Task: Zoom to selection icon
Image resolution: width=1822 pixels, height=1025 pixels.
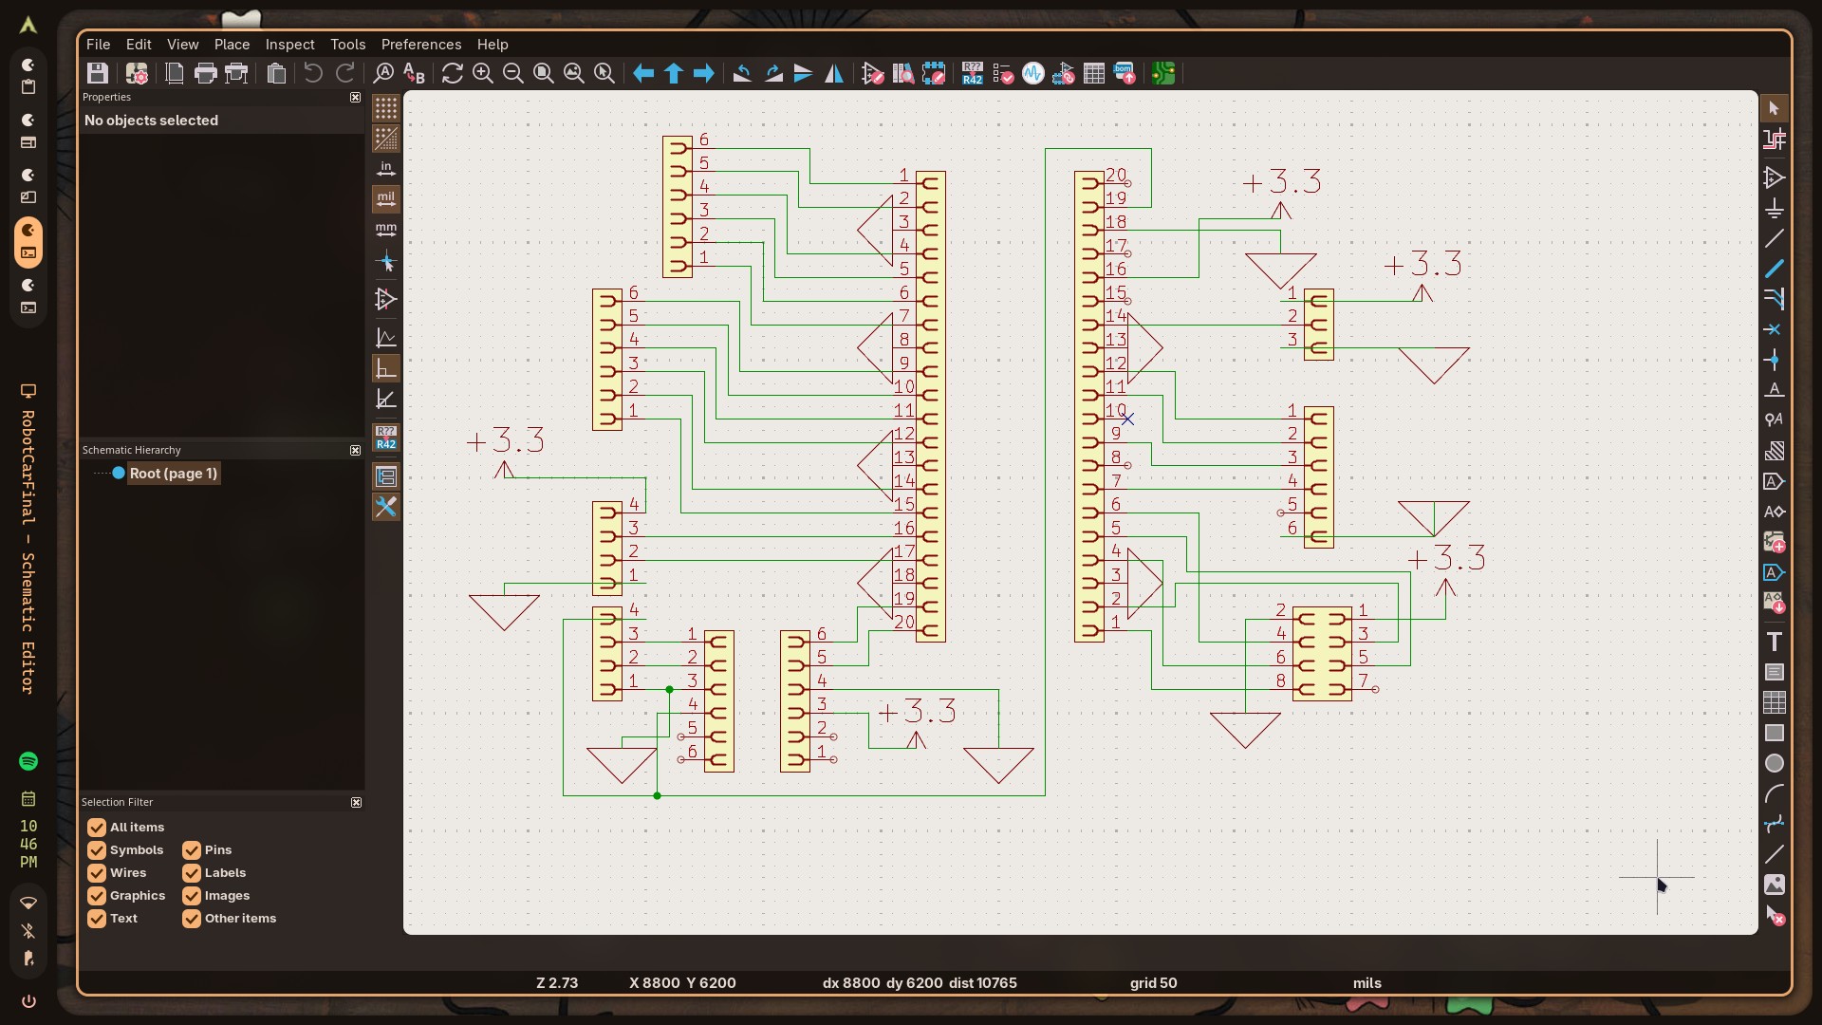Action: (x=604, y=73)
